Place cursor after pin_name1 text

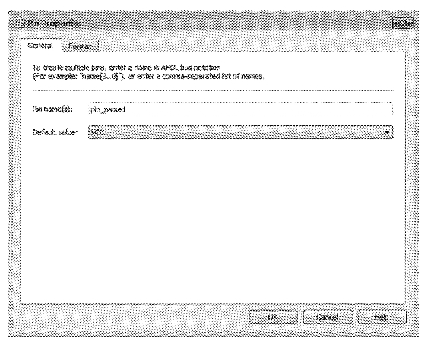pyautogui.click(x=126, y=109)
